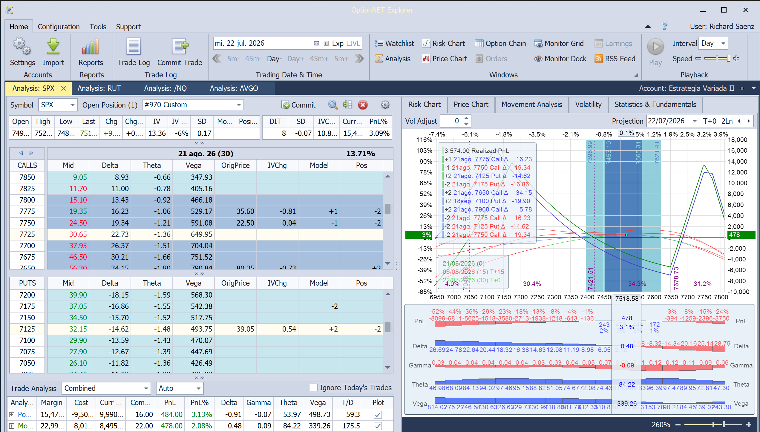Switch to the Movement Analysis tab
This screenshot has height=432, width=760.
(x=532, y=105)
